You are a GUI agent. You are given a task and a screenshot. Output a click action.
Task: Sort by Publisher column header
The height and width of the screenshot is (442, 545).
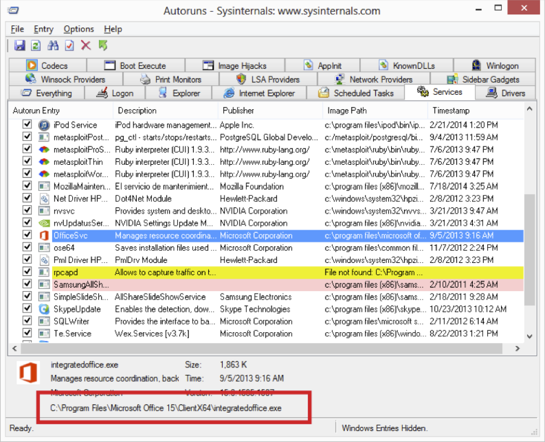point(271,111)
